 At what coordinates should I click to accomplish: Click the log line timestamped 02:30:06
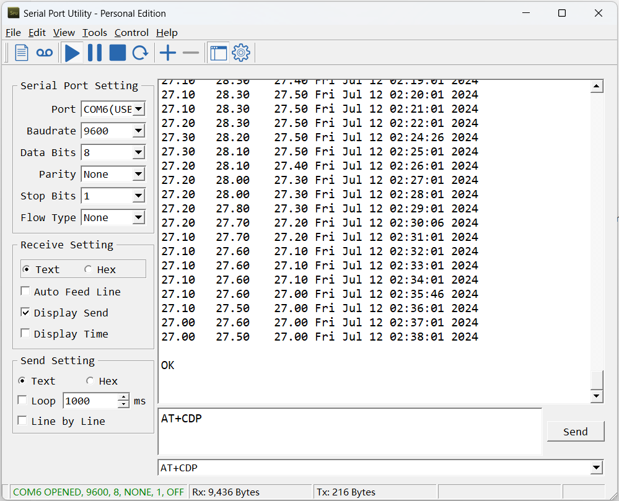point(320,223)
